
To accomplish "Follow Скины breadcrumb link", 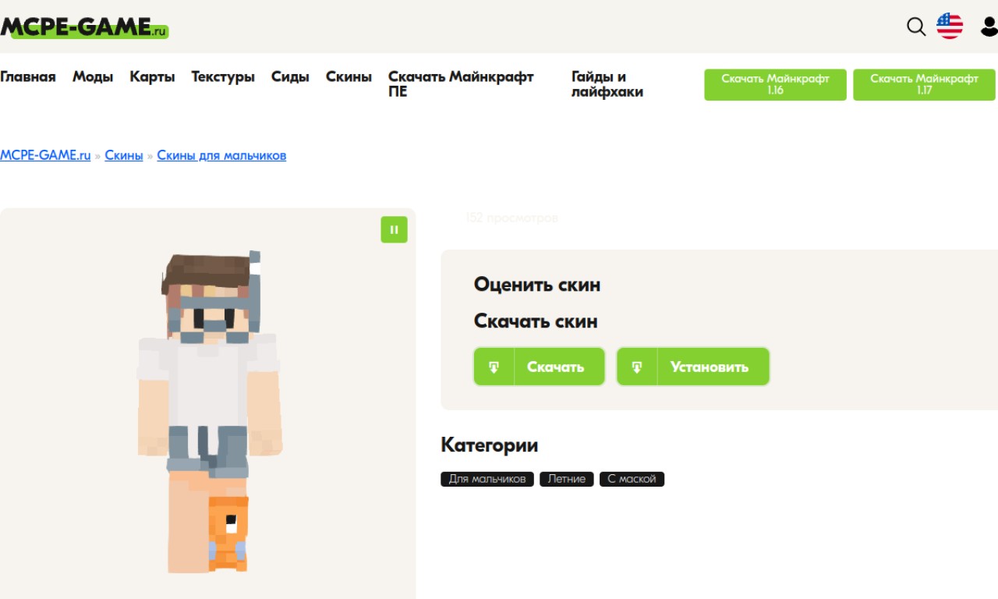I will [124, 155].
